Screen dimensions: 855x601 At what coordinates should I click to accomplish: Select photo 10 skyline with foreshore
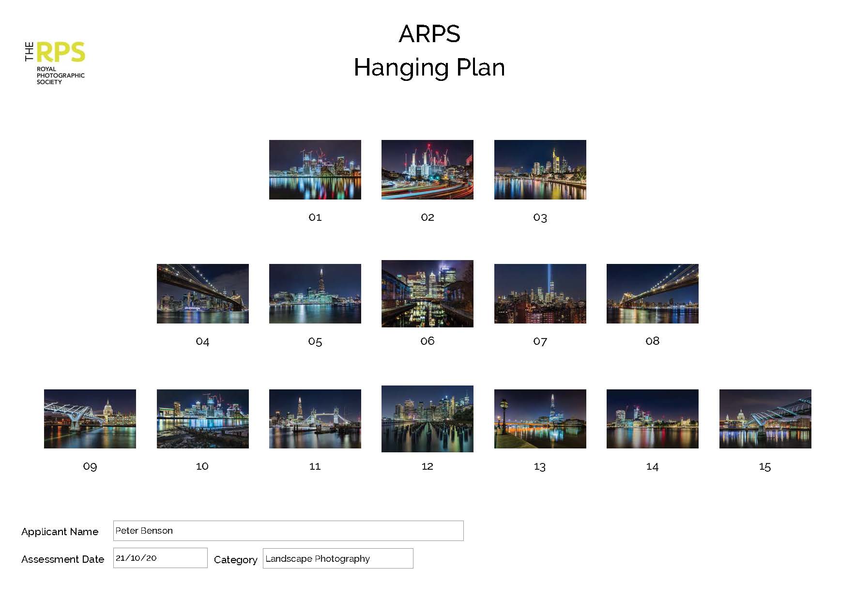point(202,418)
